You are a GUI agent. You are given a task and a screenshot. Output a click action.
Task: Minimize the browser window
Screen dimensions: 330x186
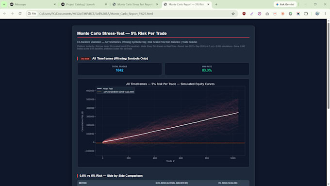306,4
